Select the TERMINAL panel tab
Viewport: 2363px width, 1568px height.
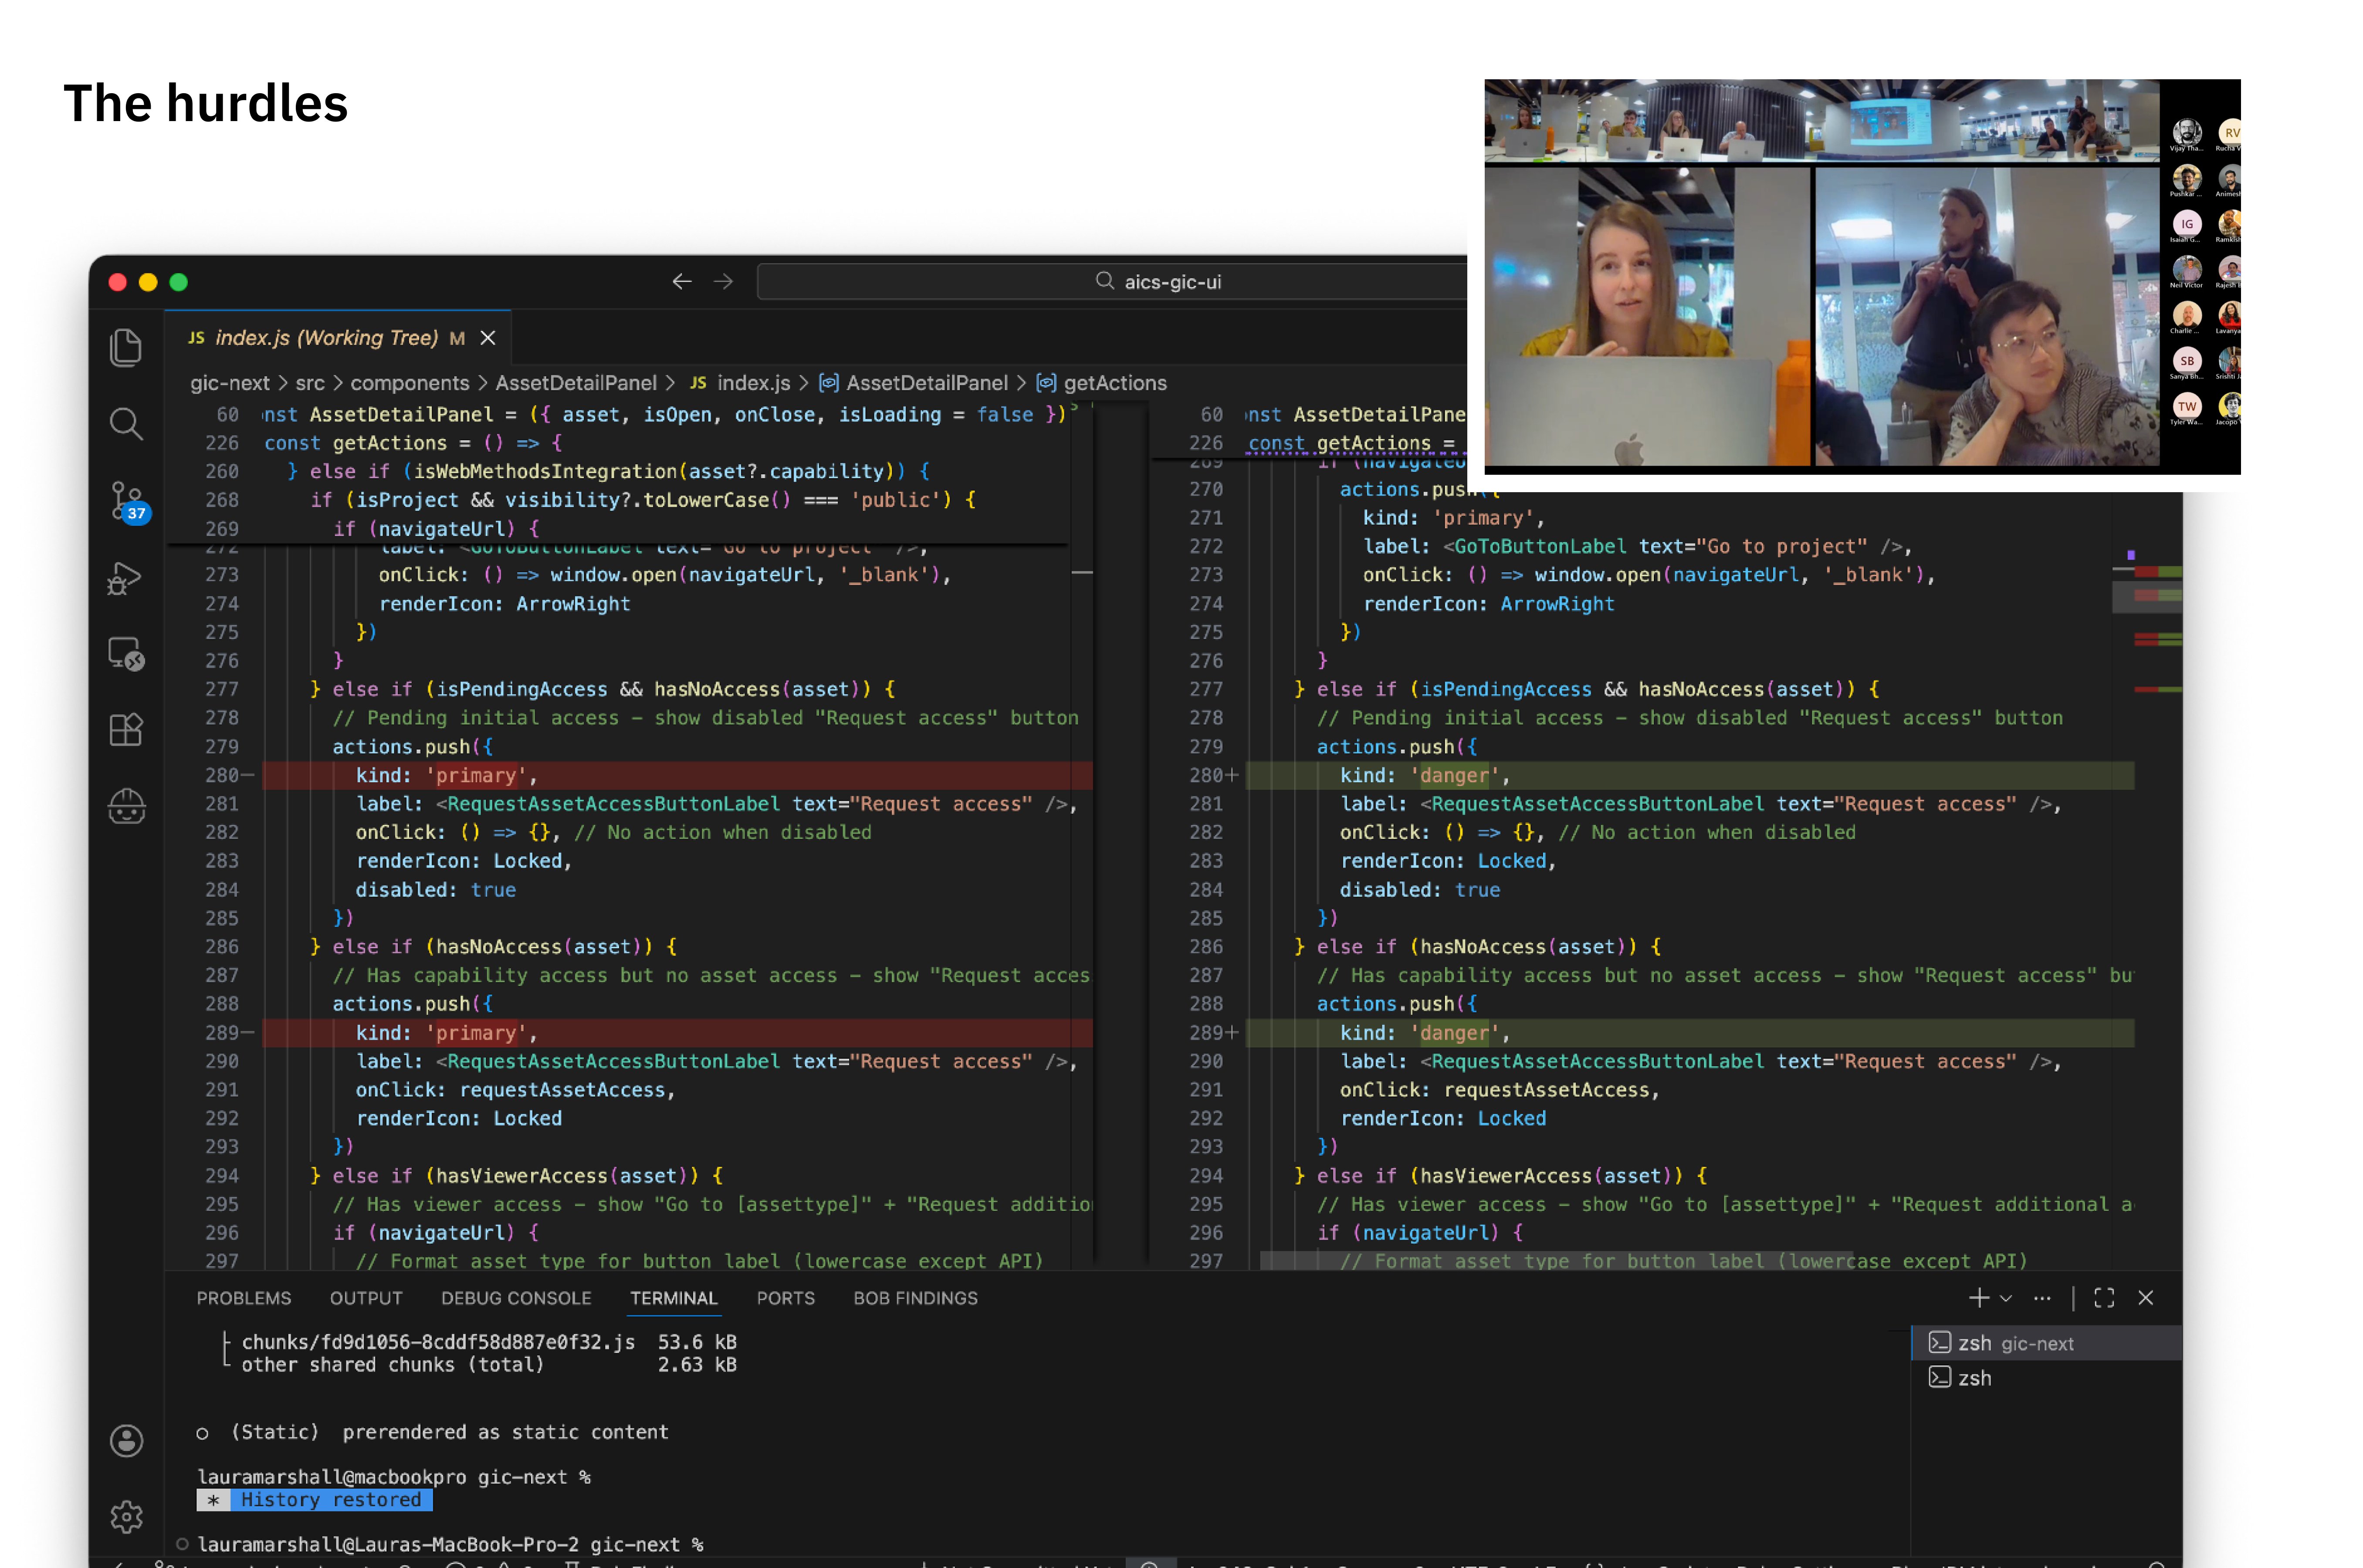[673, 1298]
